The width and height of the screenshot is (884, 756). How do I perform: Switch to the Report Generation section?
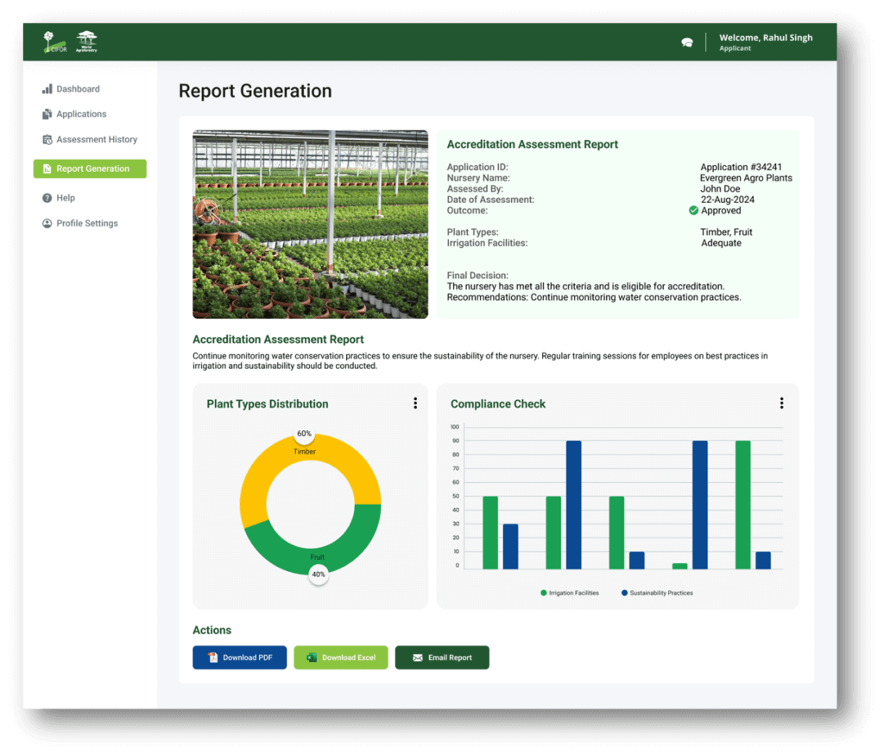coord(90,168)
